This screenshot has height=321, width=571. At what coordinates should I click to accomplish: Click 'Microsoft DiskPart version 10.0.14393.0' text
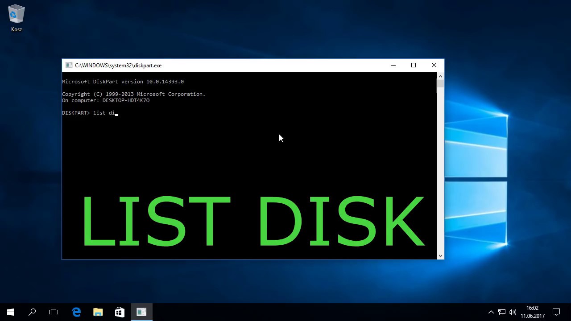pyautogui.click(x=123, y=82)
